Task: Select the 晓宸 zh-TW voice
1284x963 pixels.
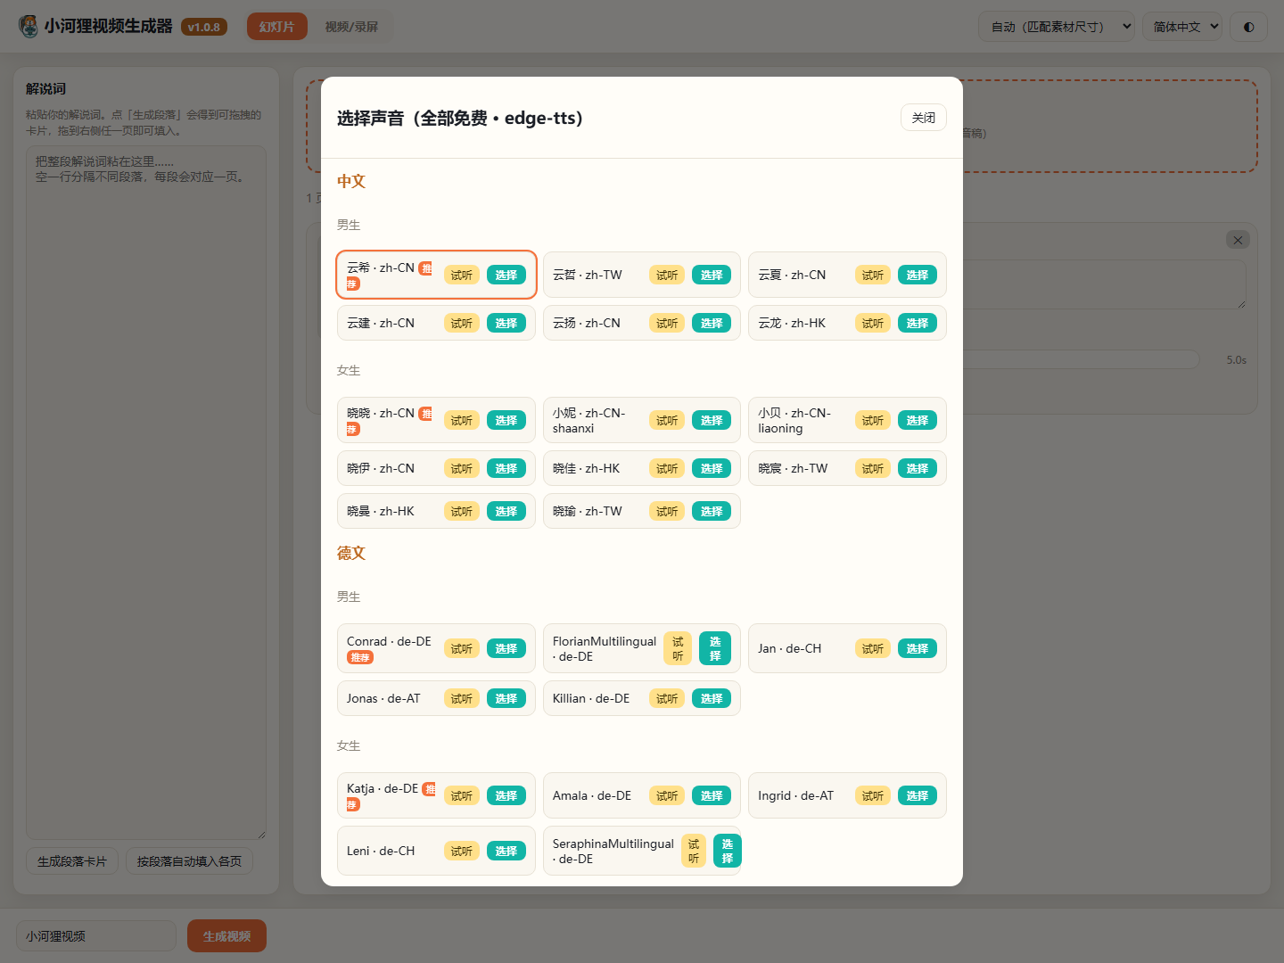Action: [x=918, y=469]
